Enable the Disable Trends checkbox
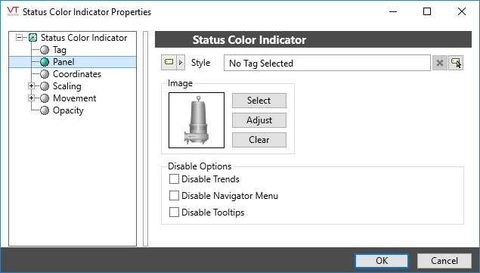The image size is (480, 273). click(x=174, y=179)
